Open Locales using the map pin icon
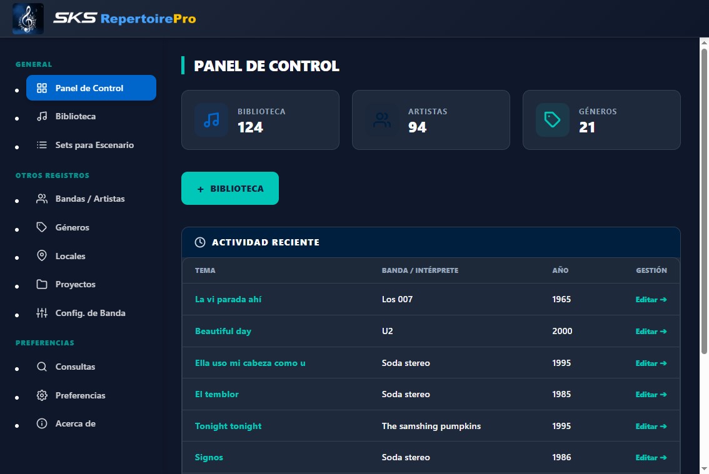This screenshot has width=709, height=474. coord(41,255)
